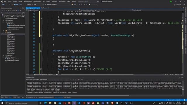
Task: Click Visual Studio Code taskbar icon
Action: [x=79, y=103]
